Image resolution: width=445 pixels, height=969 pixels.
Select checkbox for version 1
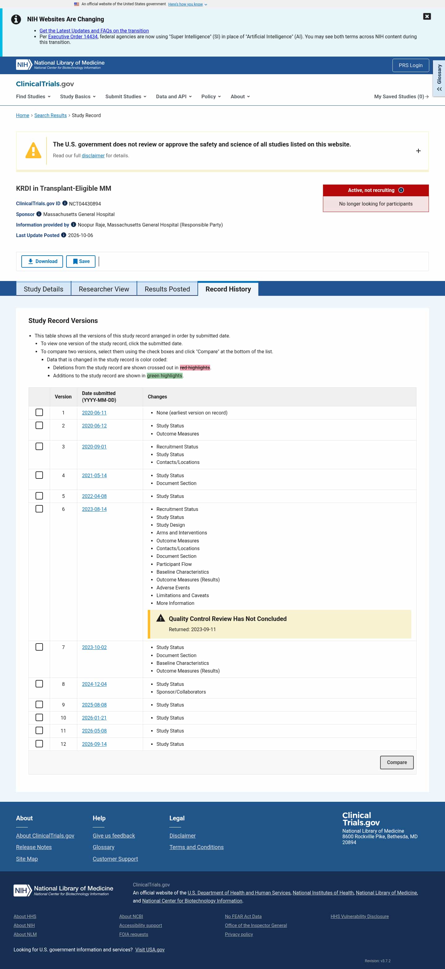[x=39, y=412]
